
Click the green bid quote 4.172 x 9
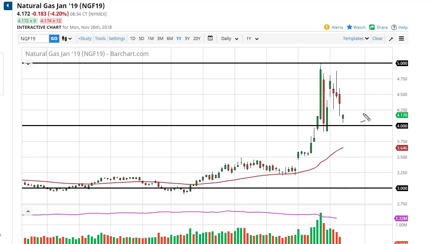(27, 21)
